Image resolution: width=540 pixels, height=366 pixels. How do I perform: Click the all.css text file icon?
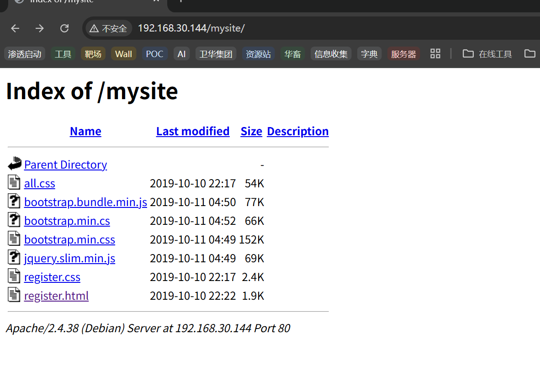[x=14, y=182]
